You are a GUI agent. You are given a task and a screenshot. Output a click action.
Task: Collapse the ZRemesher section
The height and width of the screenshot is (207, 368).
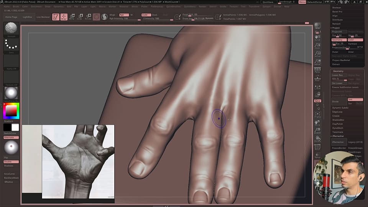coord(338,136)
